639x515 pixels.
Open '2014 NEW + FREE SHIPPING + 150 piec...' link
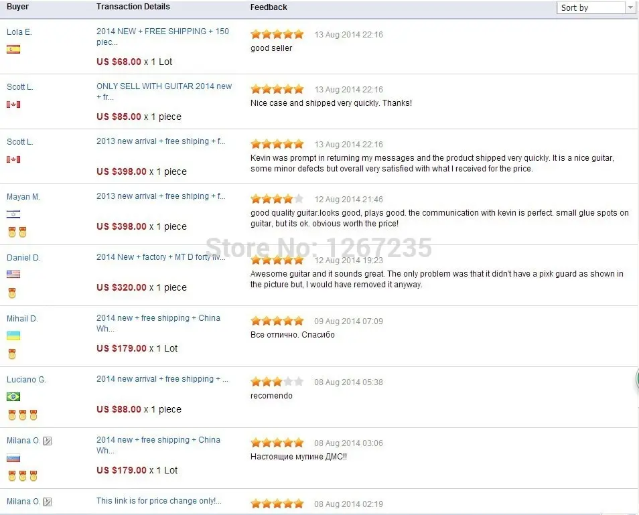163,37
